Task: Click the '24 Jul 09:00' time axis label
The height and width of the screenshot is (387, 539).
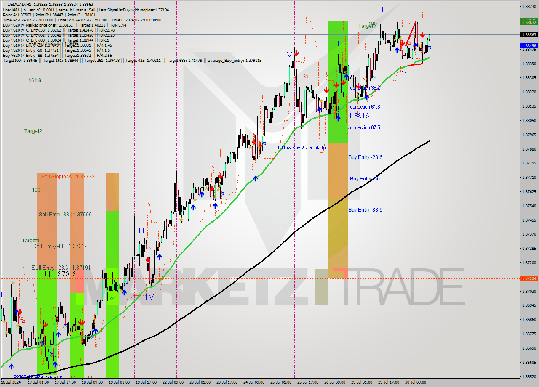Action: 254,382
